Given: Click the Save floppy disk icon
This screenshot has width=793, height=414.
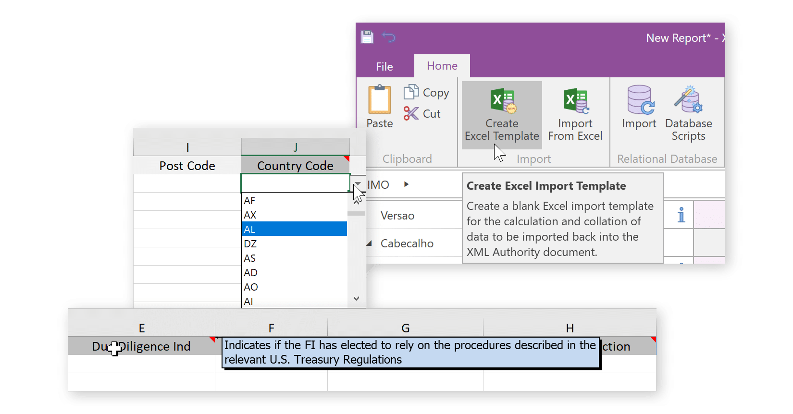Looking at the screenshot, I should point(367,37).
